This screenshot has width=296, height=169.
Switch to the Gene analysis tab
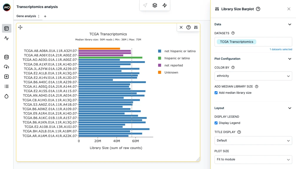(x=26, y=16)
